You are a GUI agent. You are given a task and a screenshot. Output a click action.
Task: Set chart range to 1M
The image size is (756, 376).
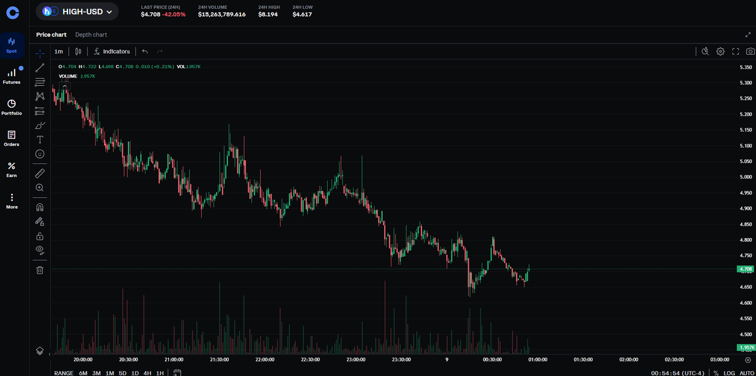tap(110, 373)
